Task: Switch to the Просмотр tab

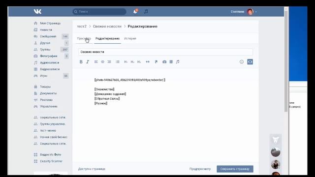Action: pyautogui.click(x=84, y=38)
